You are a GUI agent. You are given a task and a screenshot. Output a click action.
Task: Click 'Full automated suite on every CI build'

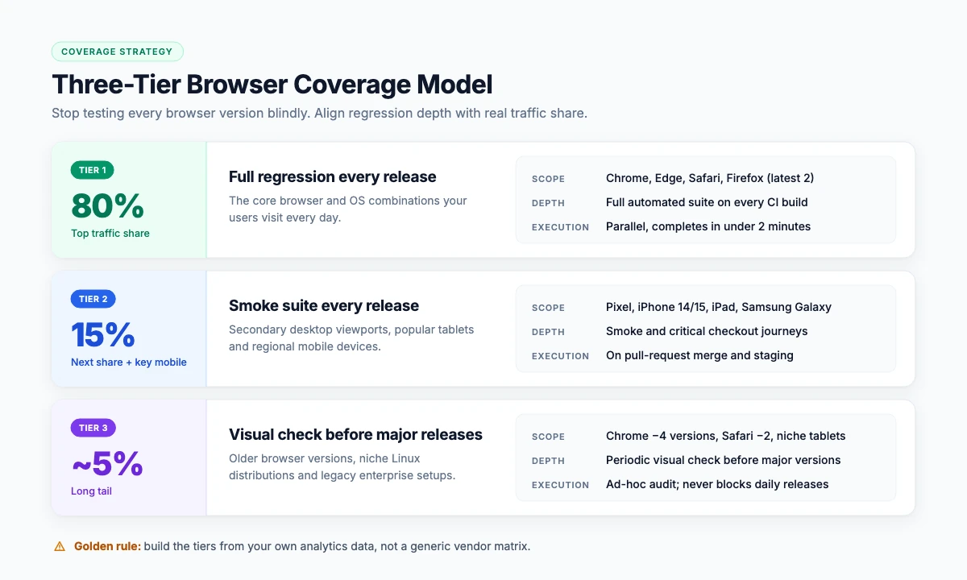[x=707, y=202]
